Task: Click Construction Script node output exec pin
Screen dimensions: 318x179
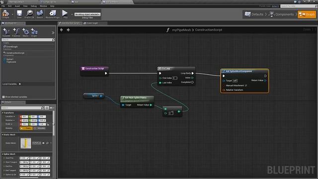Action: click(106, 73)
